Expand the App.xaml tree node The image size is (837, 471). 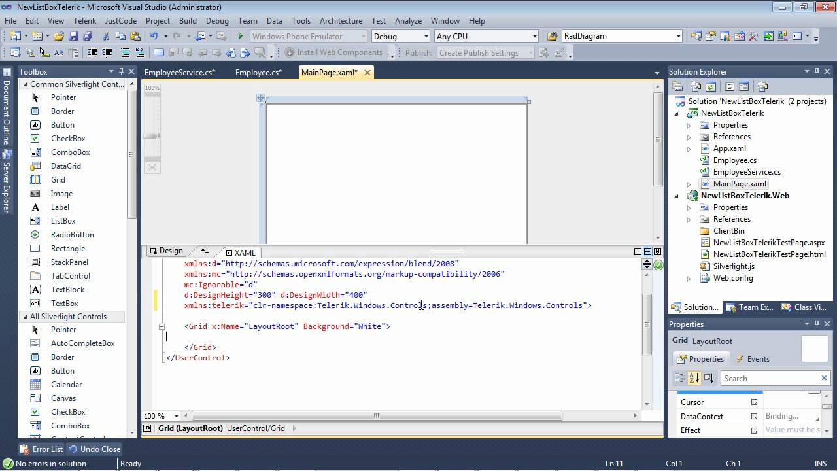click(x=689, y=148)
